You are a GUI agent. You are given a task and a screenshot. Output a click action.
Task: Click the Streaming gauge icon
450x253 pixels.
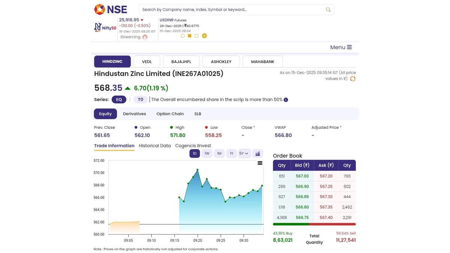[x=145, y=37]
